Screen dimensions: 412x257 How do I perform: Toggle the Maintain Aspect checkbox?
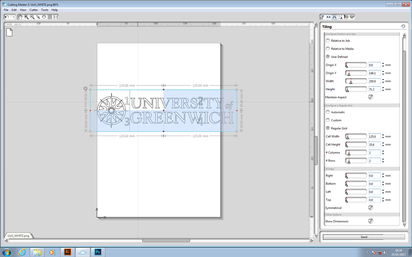click(x=370, y=97)
